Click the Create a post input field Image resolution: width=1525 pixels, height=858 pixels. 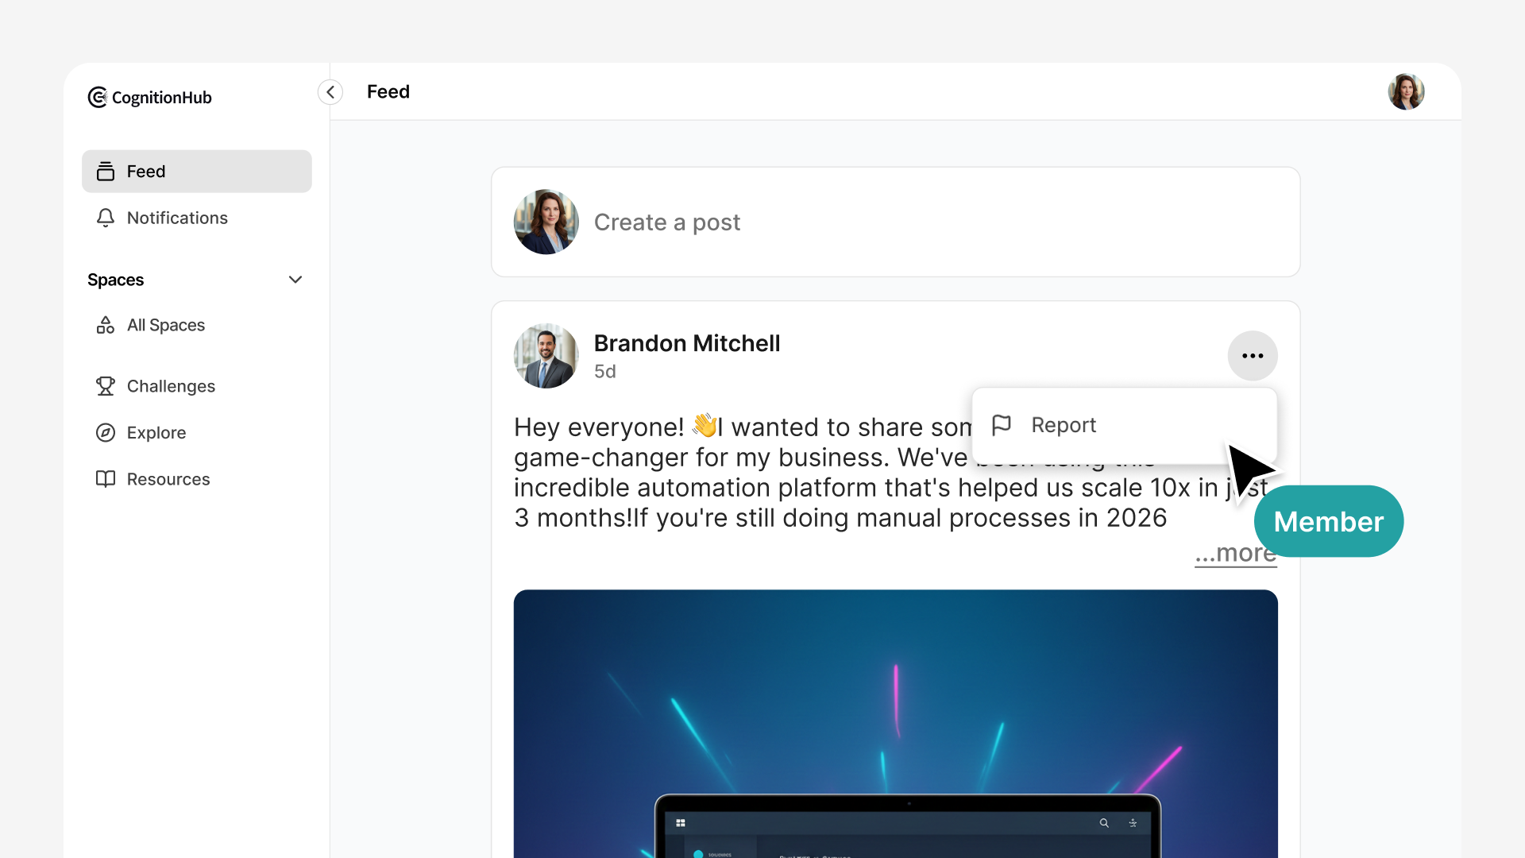pos(895,222)
